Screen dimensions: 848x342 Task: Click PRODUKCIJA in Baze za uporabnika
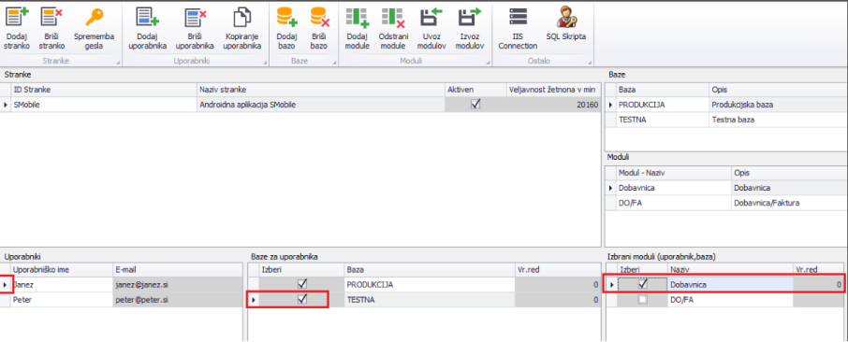(430, 284)
